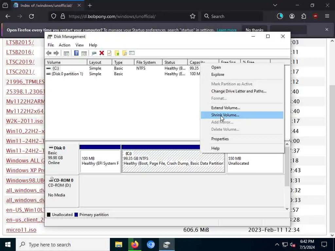
Task: Click scroll up arrow in disk graphical view
Action: (x=287, y=144)
